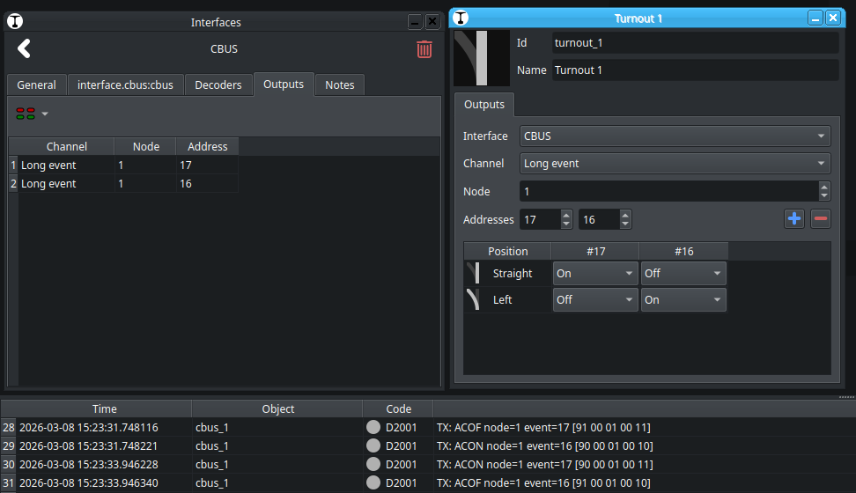Click the turnout thumbnail image
856x493 pixels.
coord(482,57)
